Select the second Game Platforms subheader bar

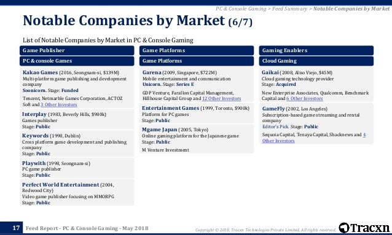click(197, 61)
